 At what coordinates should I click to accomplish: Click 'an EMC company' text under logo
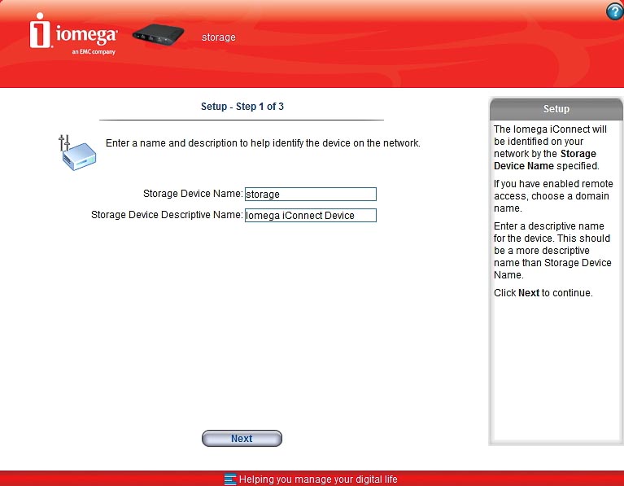tap(93, 51)
